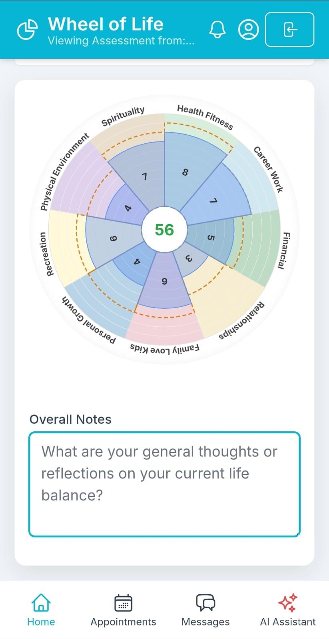Viewport: 329px width, 639px height.
Task: Click the Family Love Kids segment
Action: point(164,281)
